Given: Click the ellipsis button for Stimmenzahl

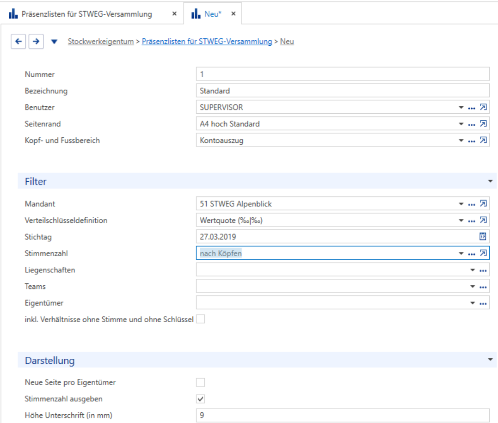Looking at the screenshot, I should pyautogui.click(x=472, y=254).
